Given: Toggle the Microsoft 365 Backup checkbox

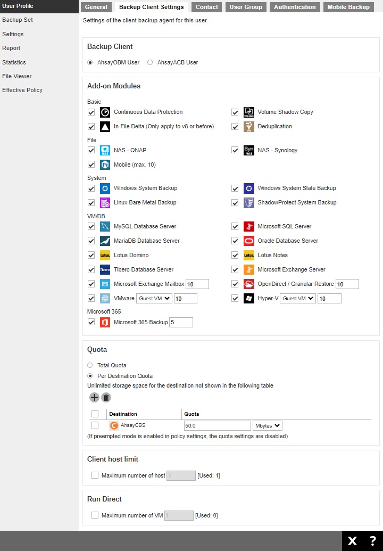Looking at the screenshot, I should 91,322.
